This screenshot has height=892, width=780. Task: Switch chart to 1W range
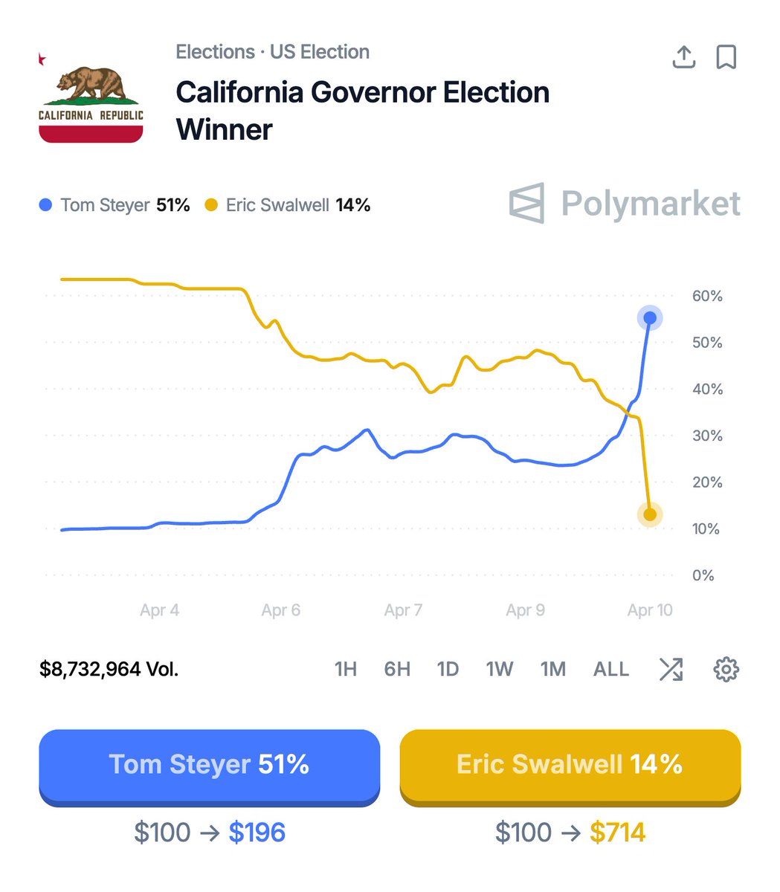(500, 669)
